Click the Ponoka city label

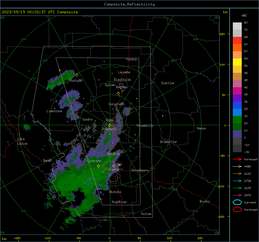pos(131,59)
